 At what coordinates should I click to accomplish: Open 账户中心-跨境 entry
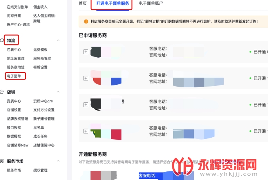tap(18, 25)
